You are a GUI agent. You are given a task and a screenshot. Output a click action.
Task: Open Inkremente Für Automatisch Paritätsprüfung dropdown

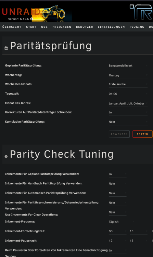tap(118, 193)
